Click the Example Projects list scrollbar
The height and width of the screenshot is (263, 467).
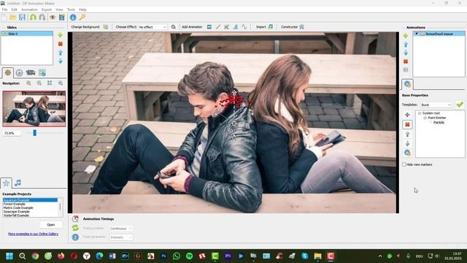pyautogui.click(x=61, y=207)
